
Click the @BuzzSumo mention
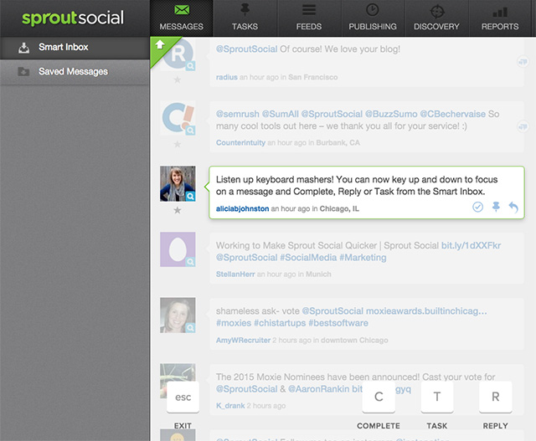point(391,114)
